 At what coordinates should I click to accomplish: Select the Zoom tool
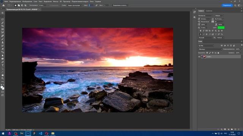[x=3, y=78]
